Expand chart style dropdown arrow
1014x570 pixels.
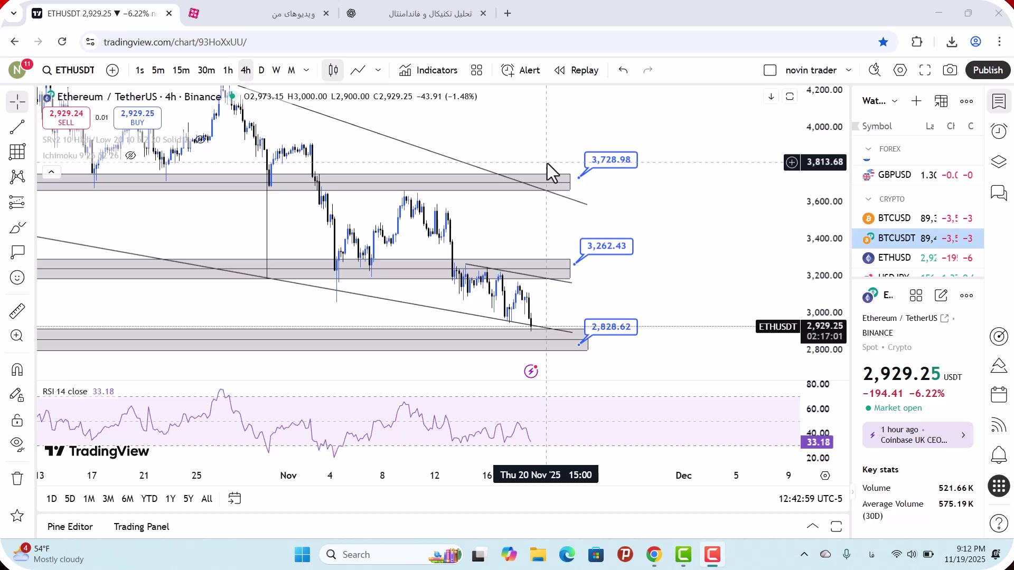[378, 70]
